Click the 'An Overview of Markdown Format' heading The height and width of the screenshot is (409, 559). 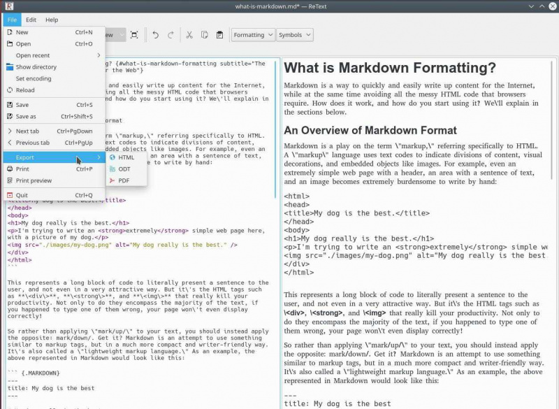click(370, 131)
